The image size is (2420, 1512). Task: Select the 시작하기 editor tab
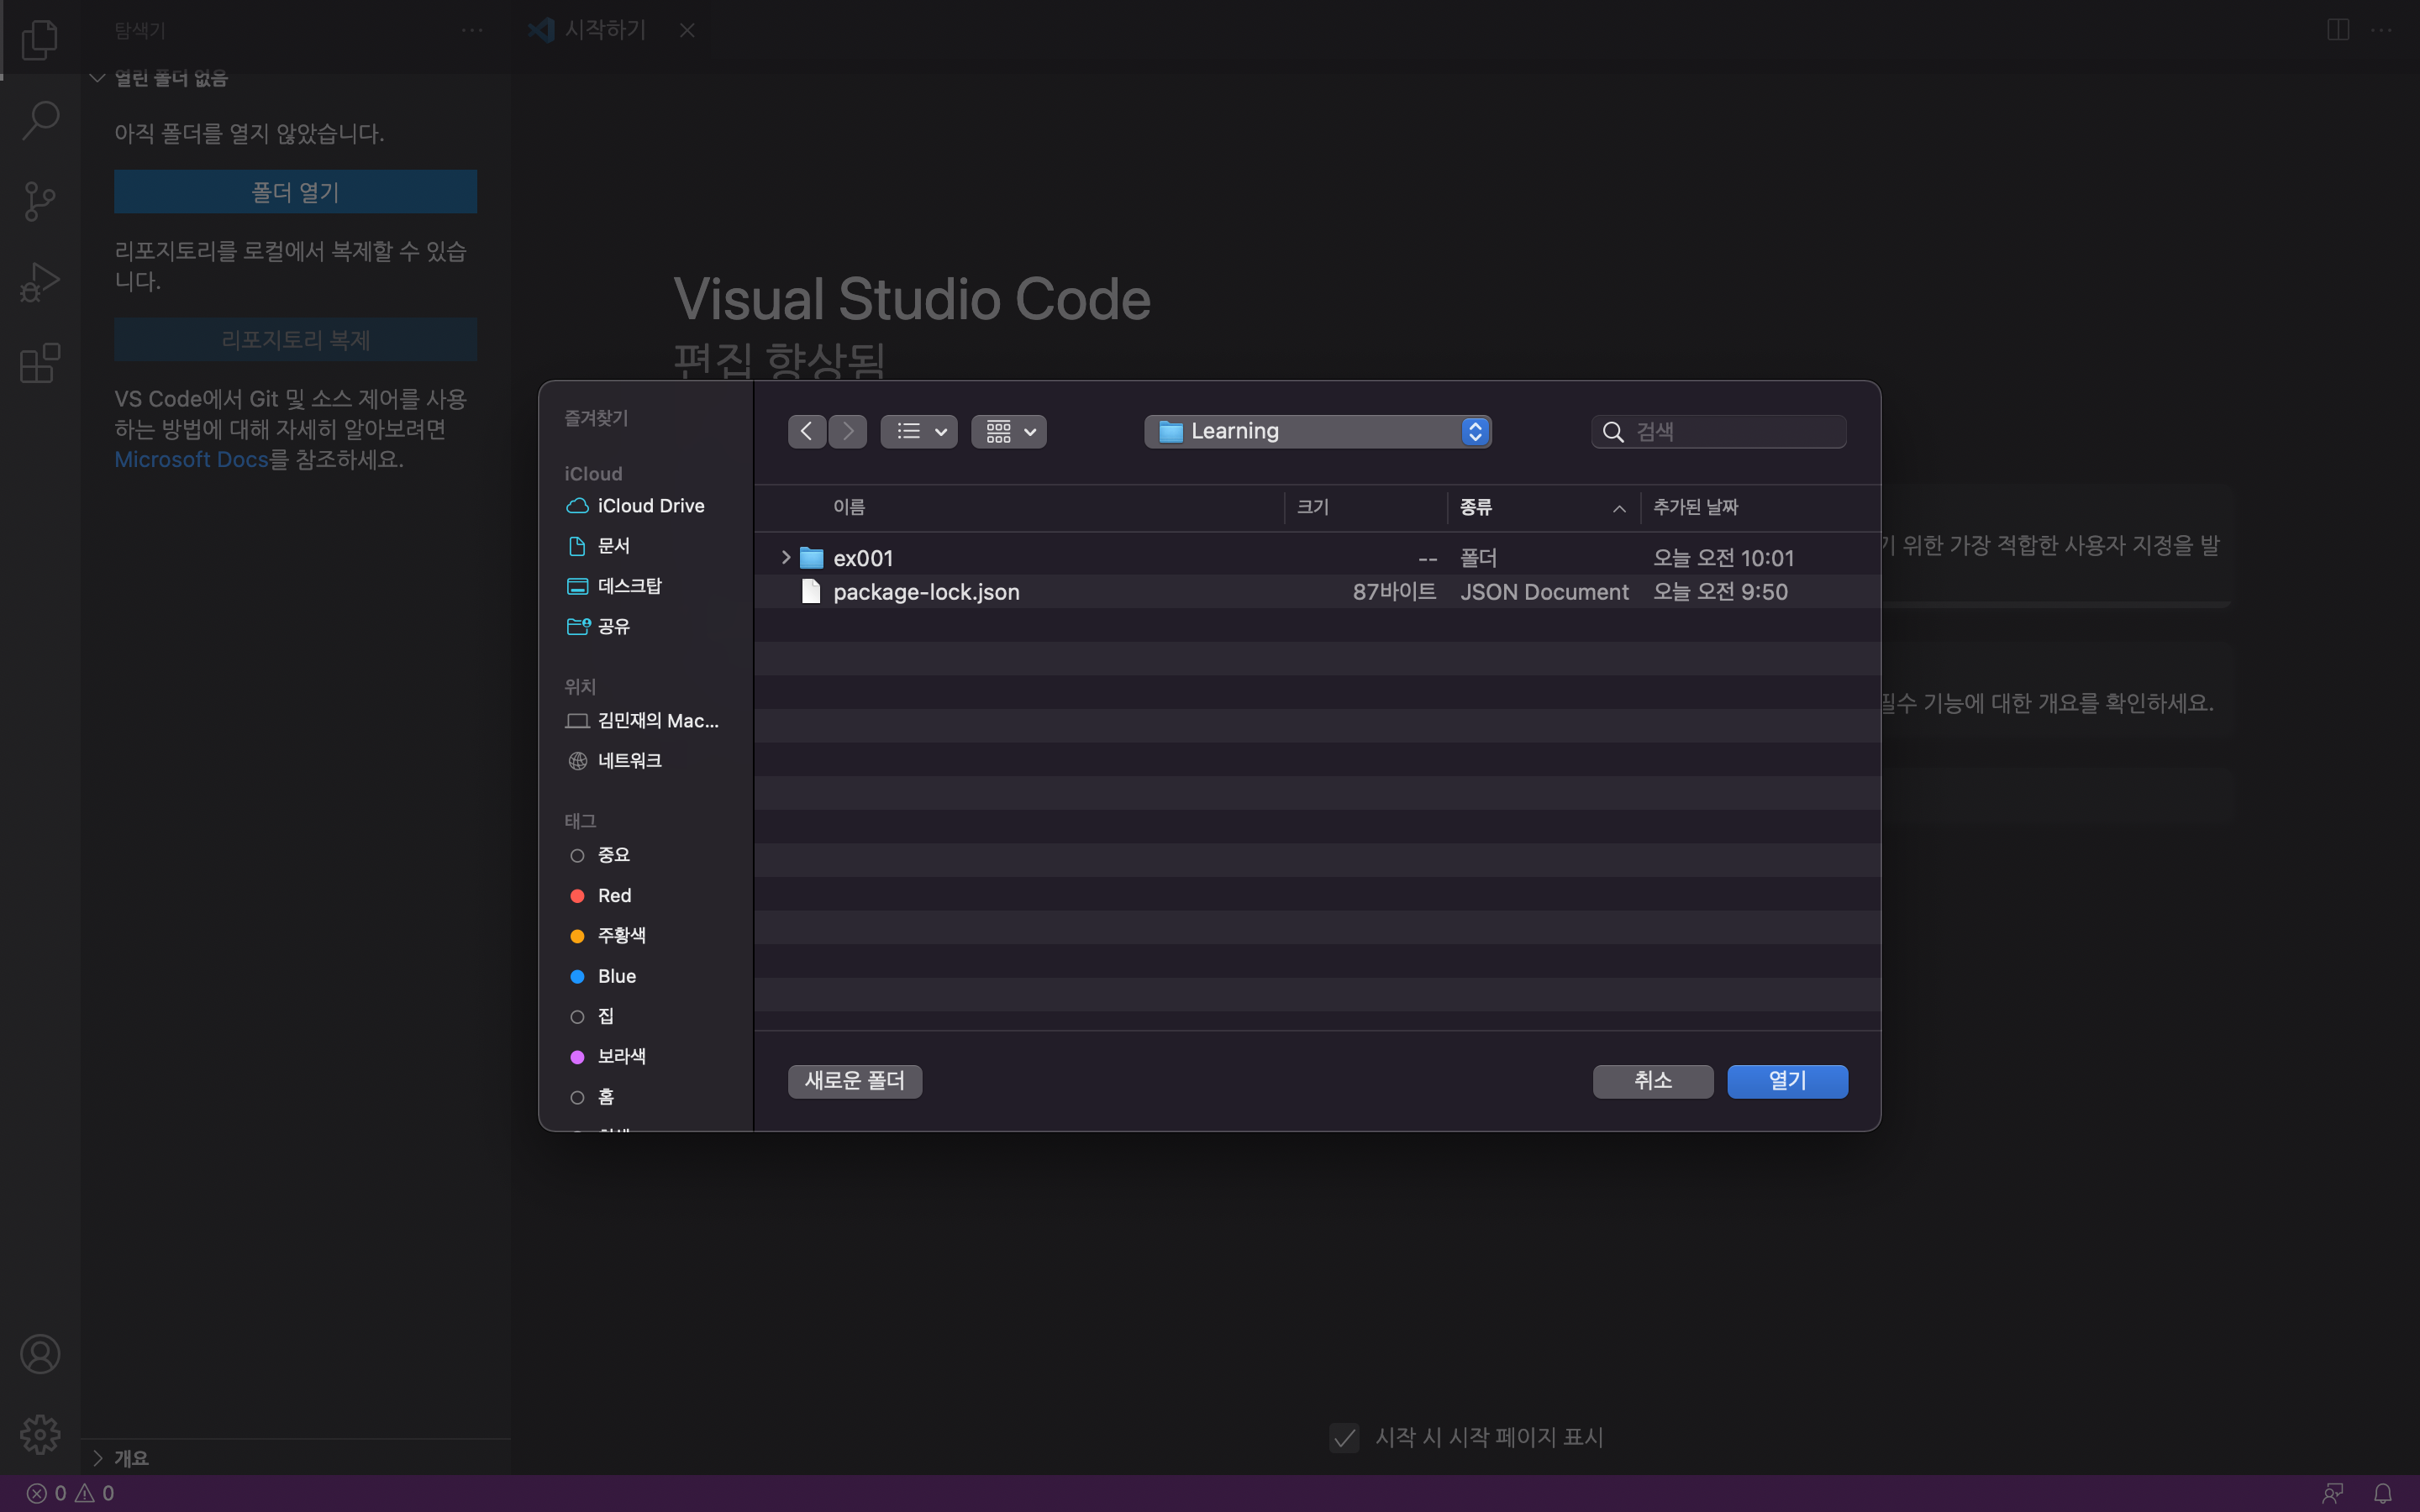[604, 30]
